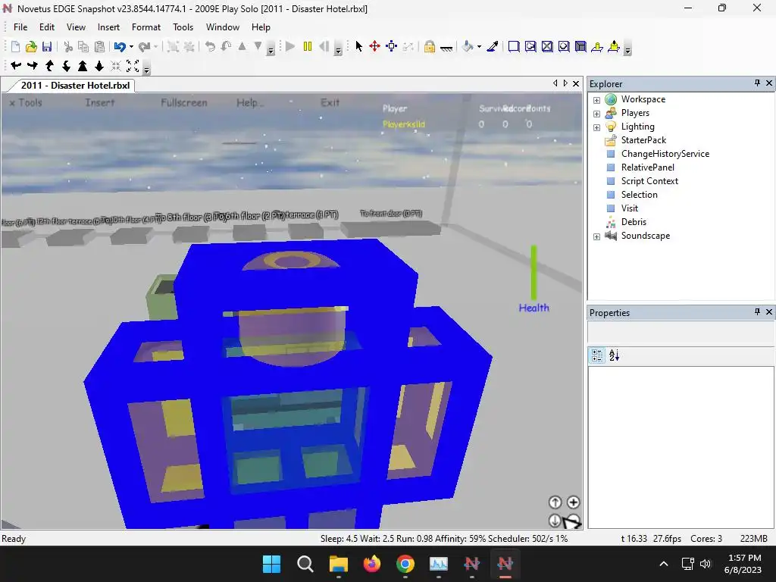Viewport: 776px width, 582px height.
Task: Pan camera left with arrow icon
Action: (16, 65)
